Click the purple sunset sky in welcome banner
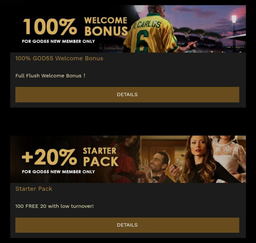 204,15
